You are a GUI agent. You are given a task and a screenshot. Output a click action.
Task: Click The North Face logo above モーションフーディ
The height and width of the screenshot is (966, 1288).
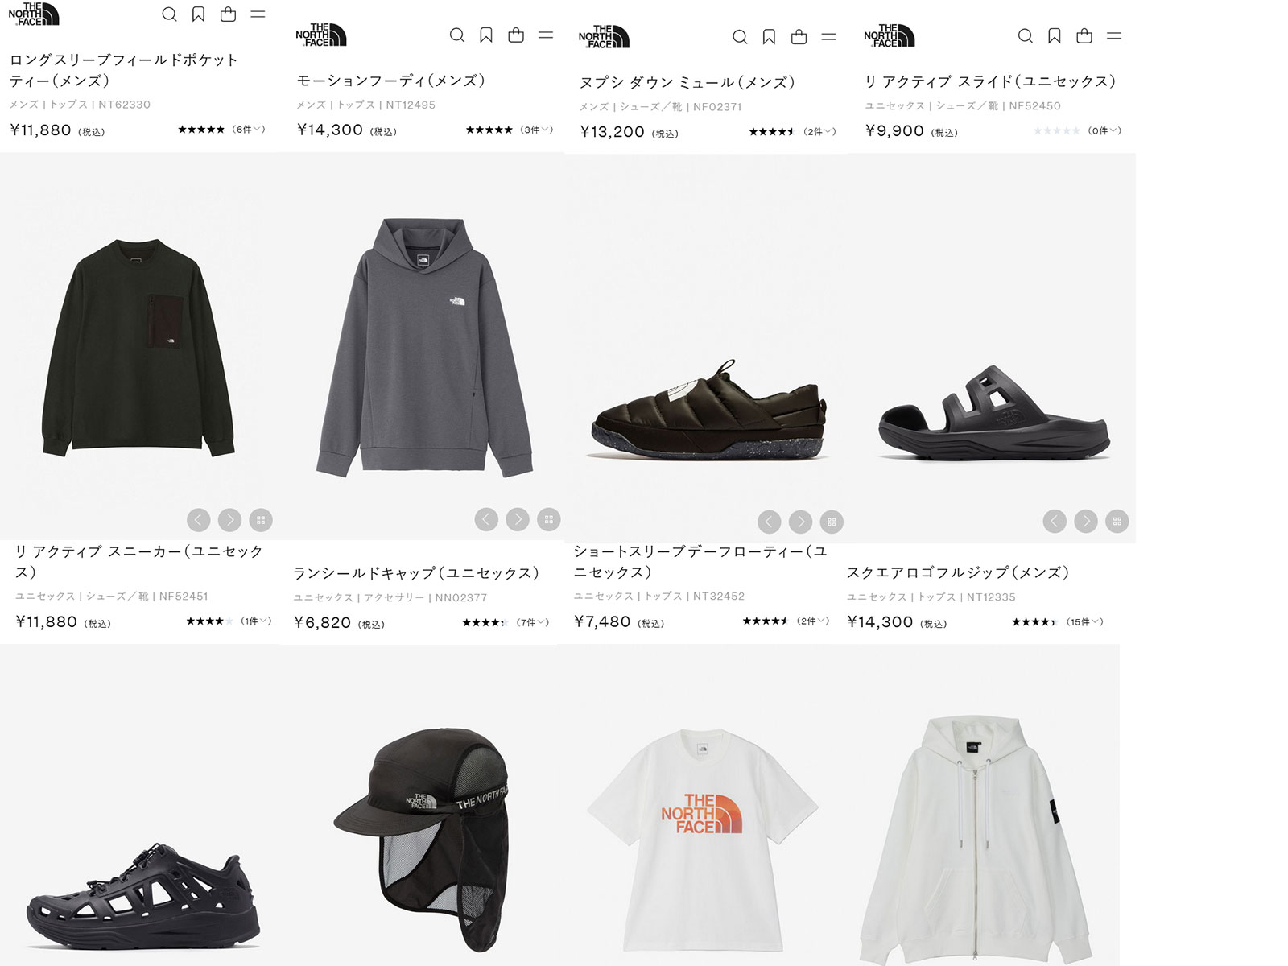tap(320, 35)
